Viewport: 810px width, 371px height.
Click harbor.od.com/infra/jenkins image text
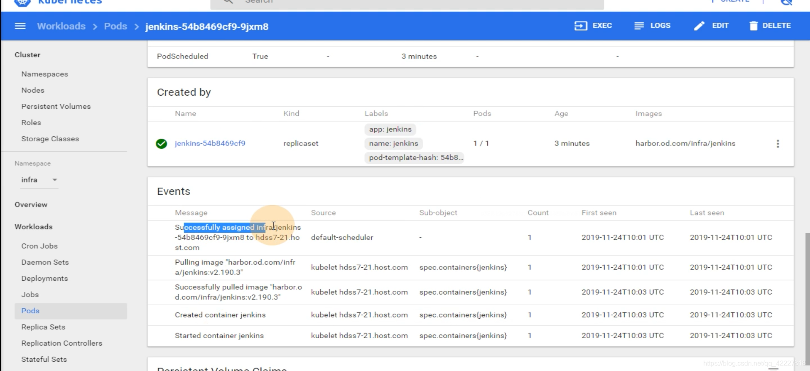[686, 143]
